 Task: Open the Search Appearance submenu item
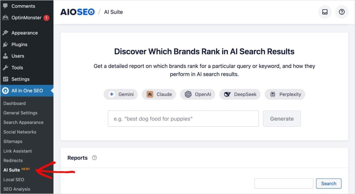click(23, 122)
